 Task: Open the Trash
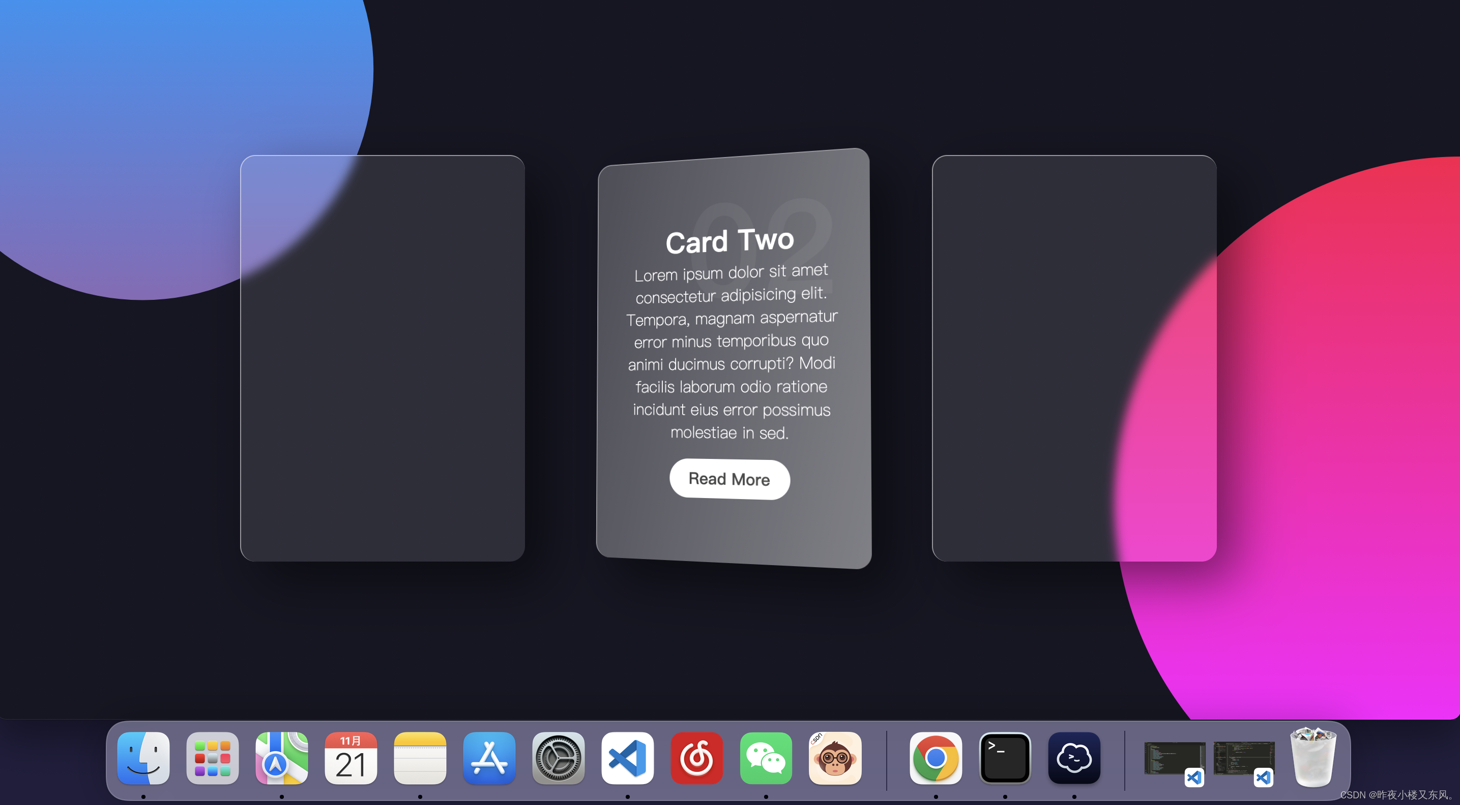point(1313,758)
